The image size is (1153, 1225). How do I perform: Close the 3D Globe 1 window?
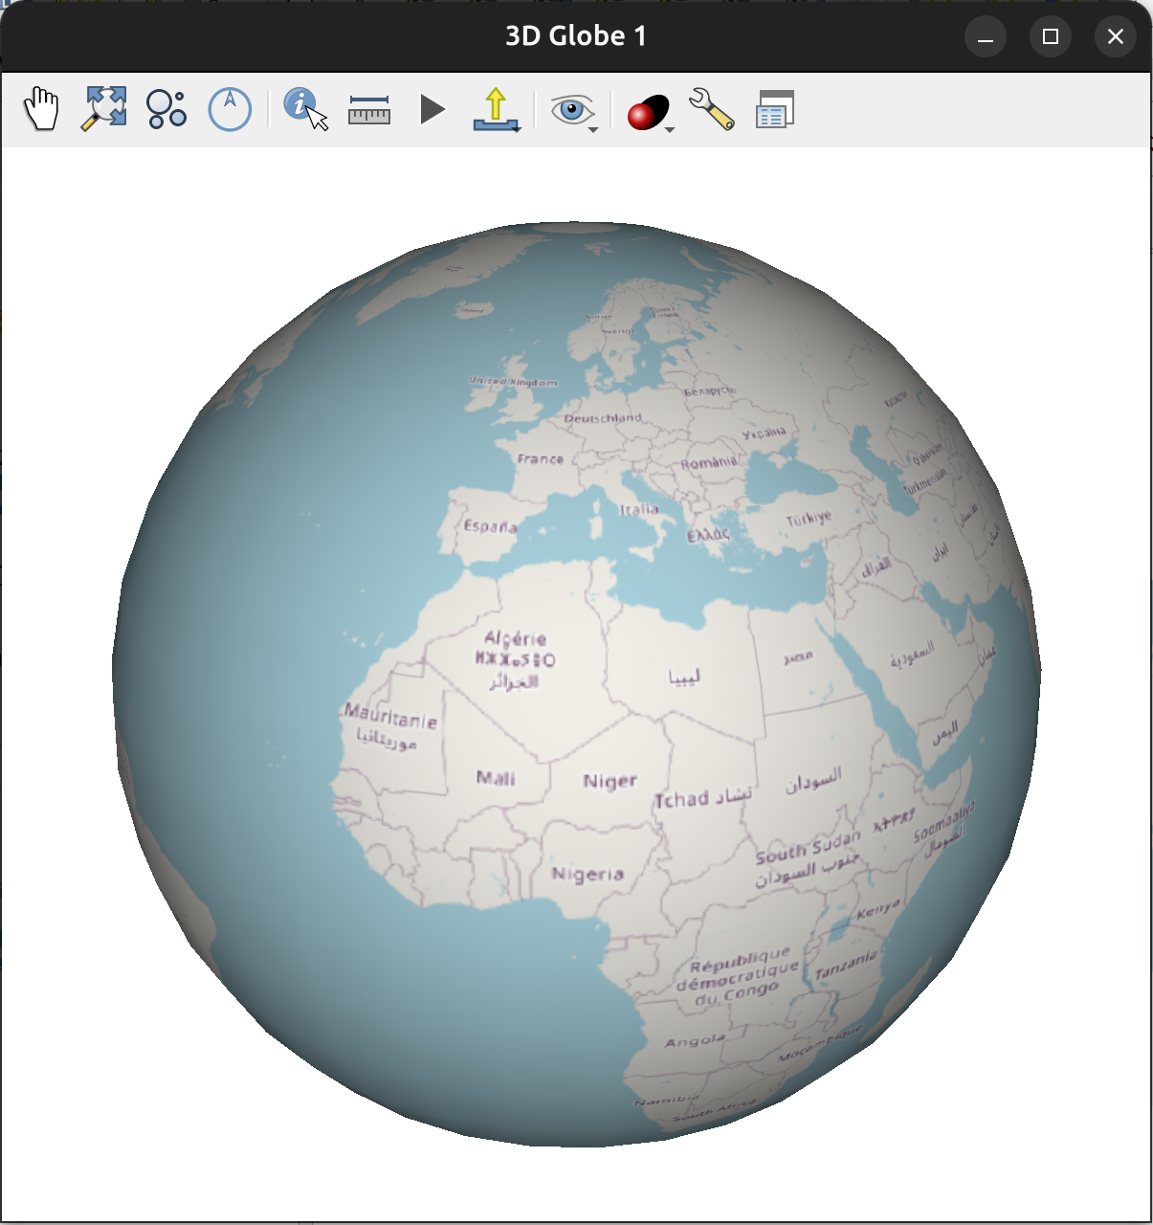point(1115,36)
